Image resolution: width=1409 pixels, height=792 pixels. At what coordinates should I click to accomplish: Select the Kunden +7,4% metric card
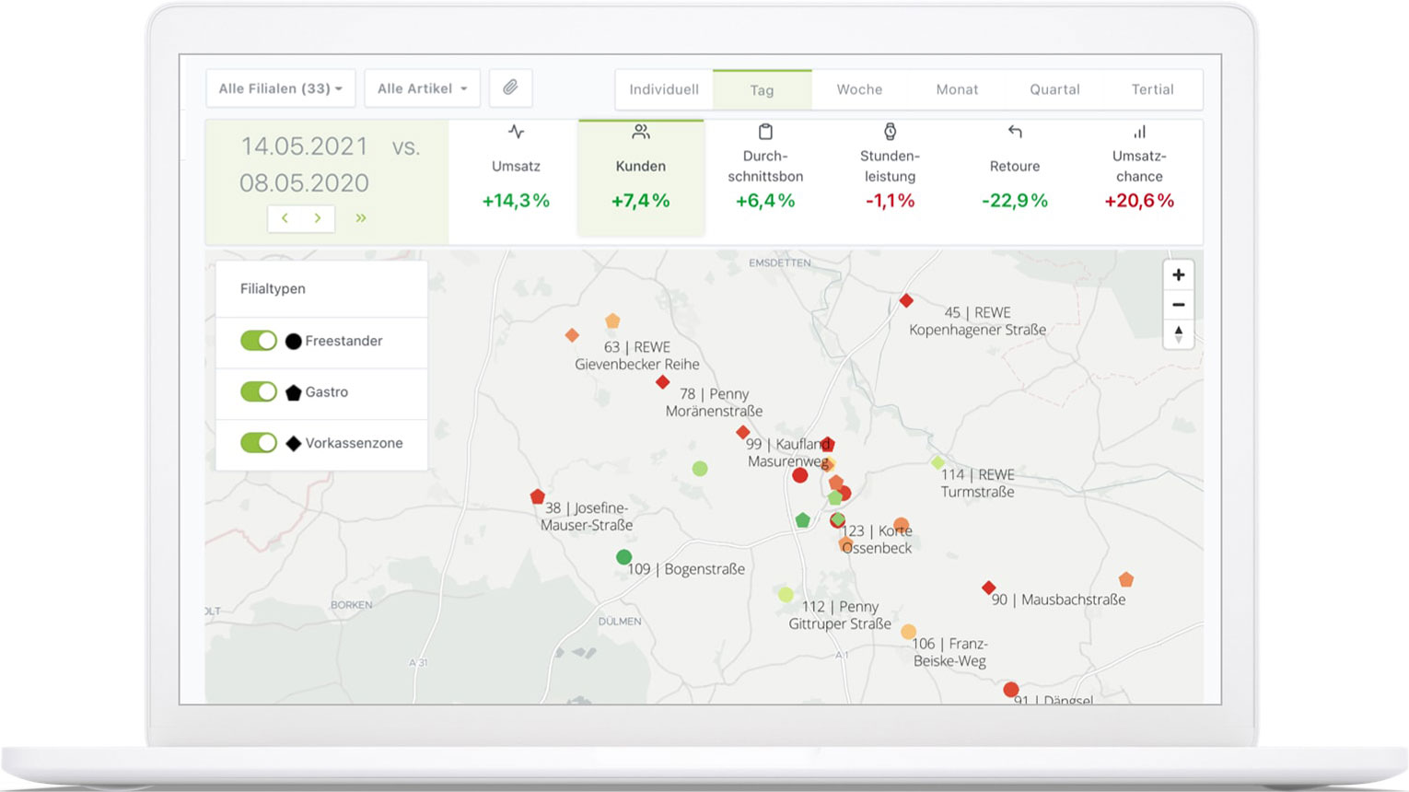[x=641, y=180]
